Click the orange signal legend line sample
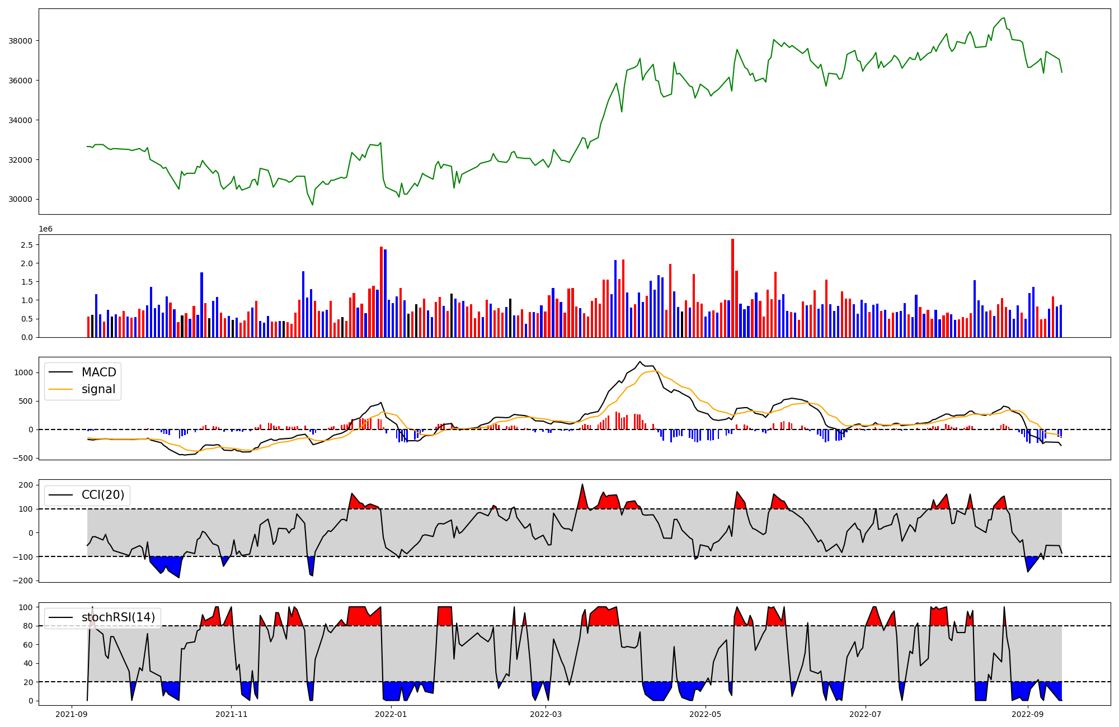This screenshot has width=1119, height=727. (x=60, y=389)
